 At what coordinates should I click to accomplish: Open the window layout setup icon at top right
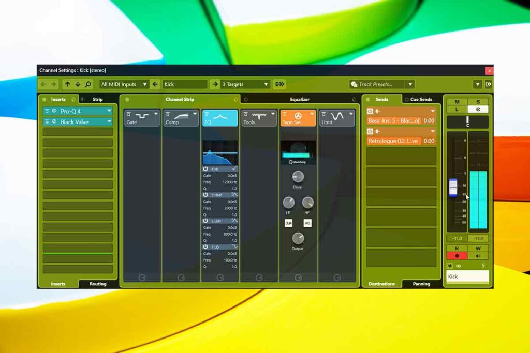[x=488, y=84]
